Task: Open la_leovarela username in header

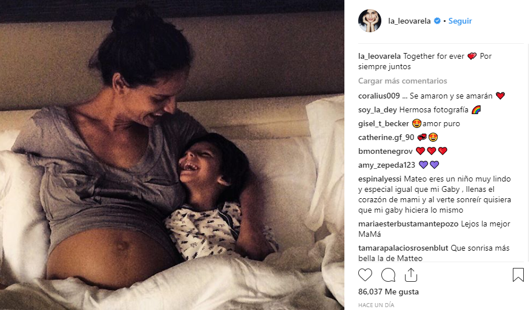Action: coord(409,21)
